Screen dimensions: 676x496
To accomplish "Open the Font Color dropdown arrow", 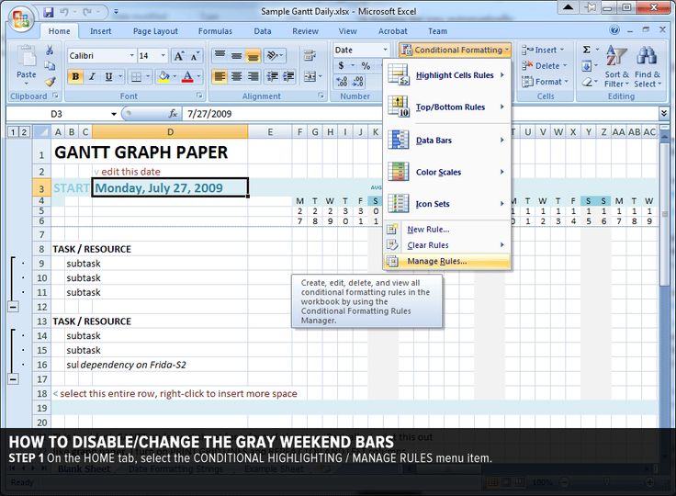I will pyautogui.click(x=198, y=77).
